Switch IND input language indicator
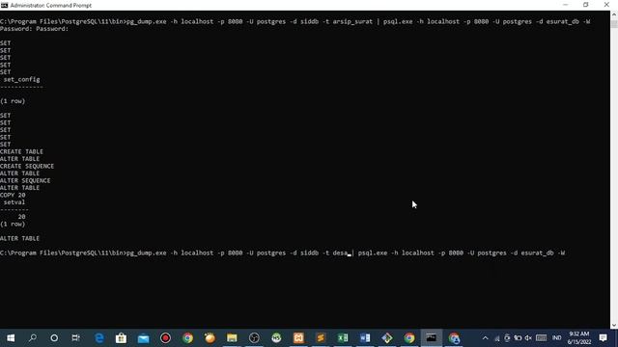The height and width of the screenshot is (347, 618). point(556,338)
